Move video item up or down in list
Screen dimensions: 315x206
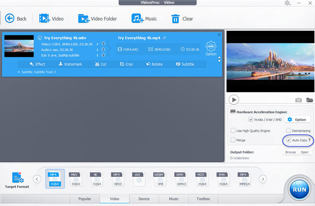pyautogui.click(x=219, y=59)
